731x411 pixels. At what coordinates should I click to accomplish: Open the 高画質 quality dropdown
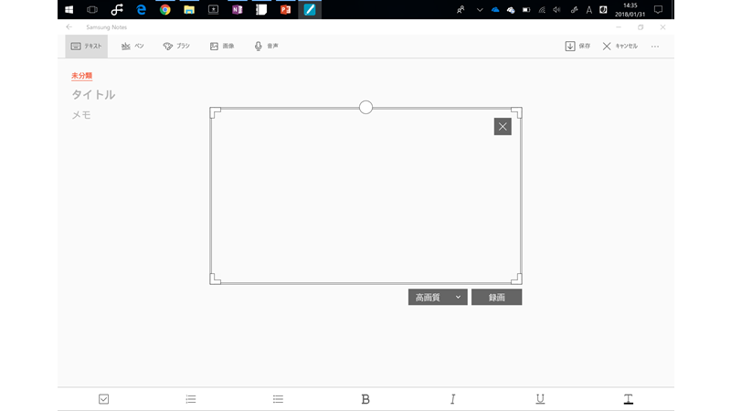click(x=438, y=298)
